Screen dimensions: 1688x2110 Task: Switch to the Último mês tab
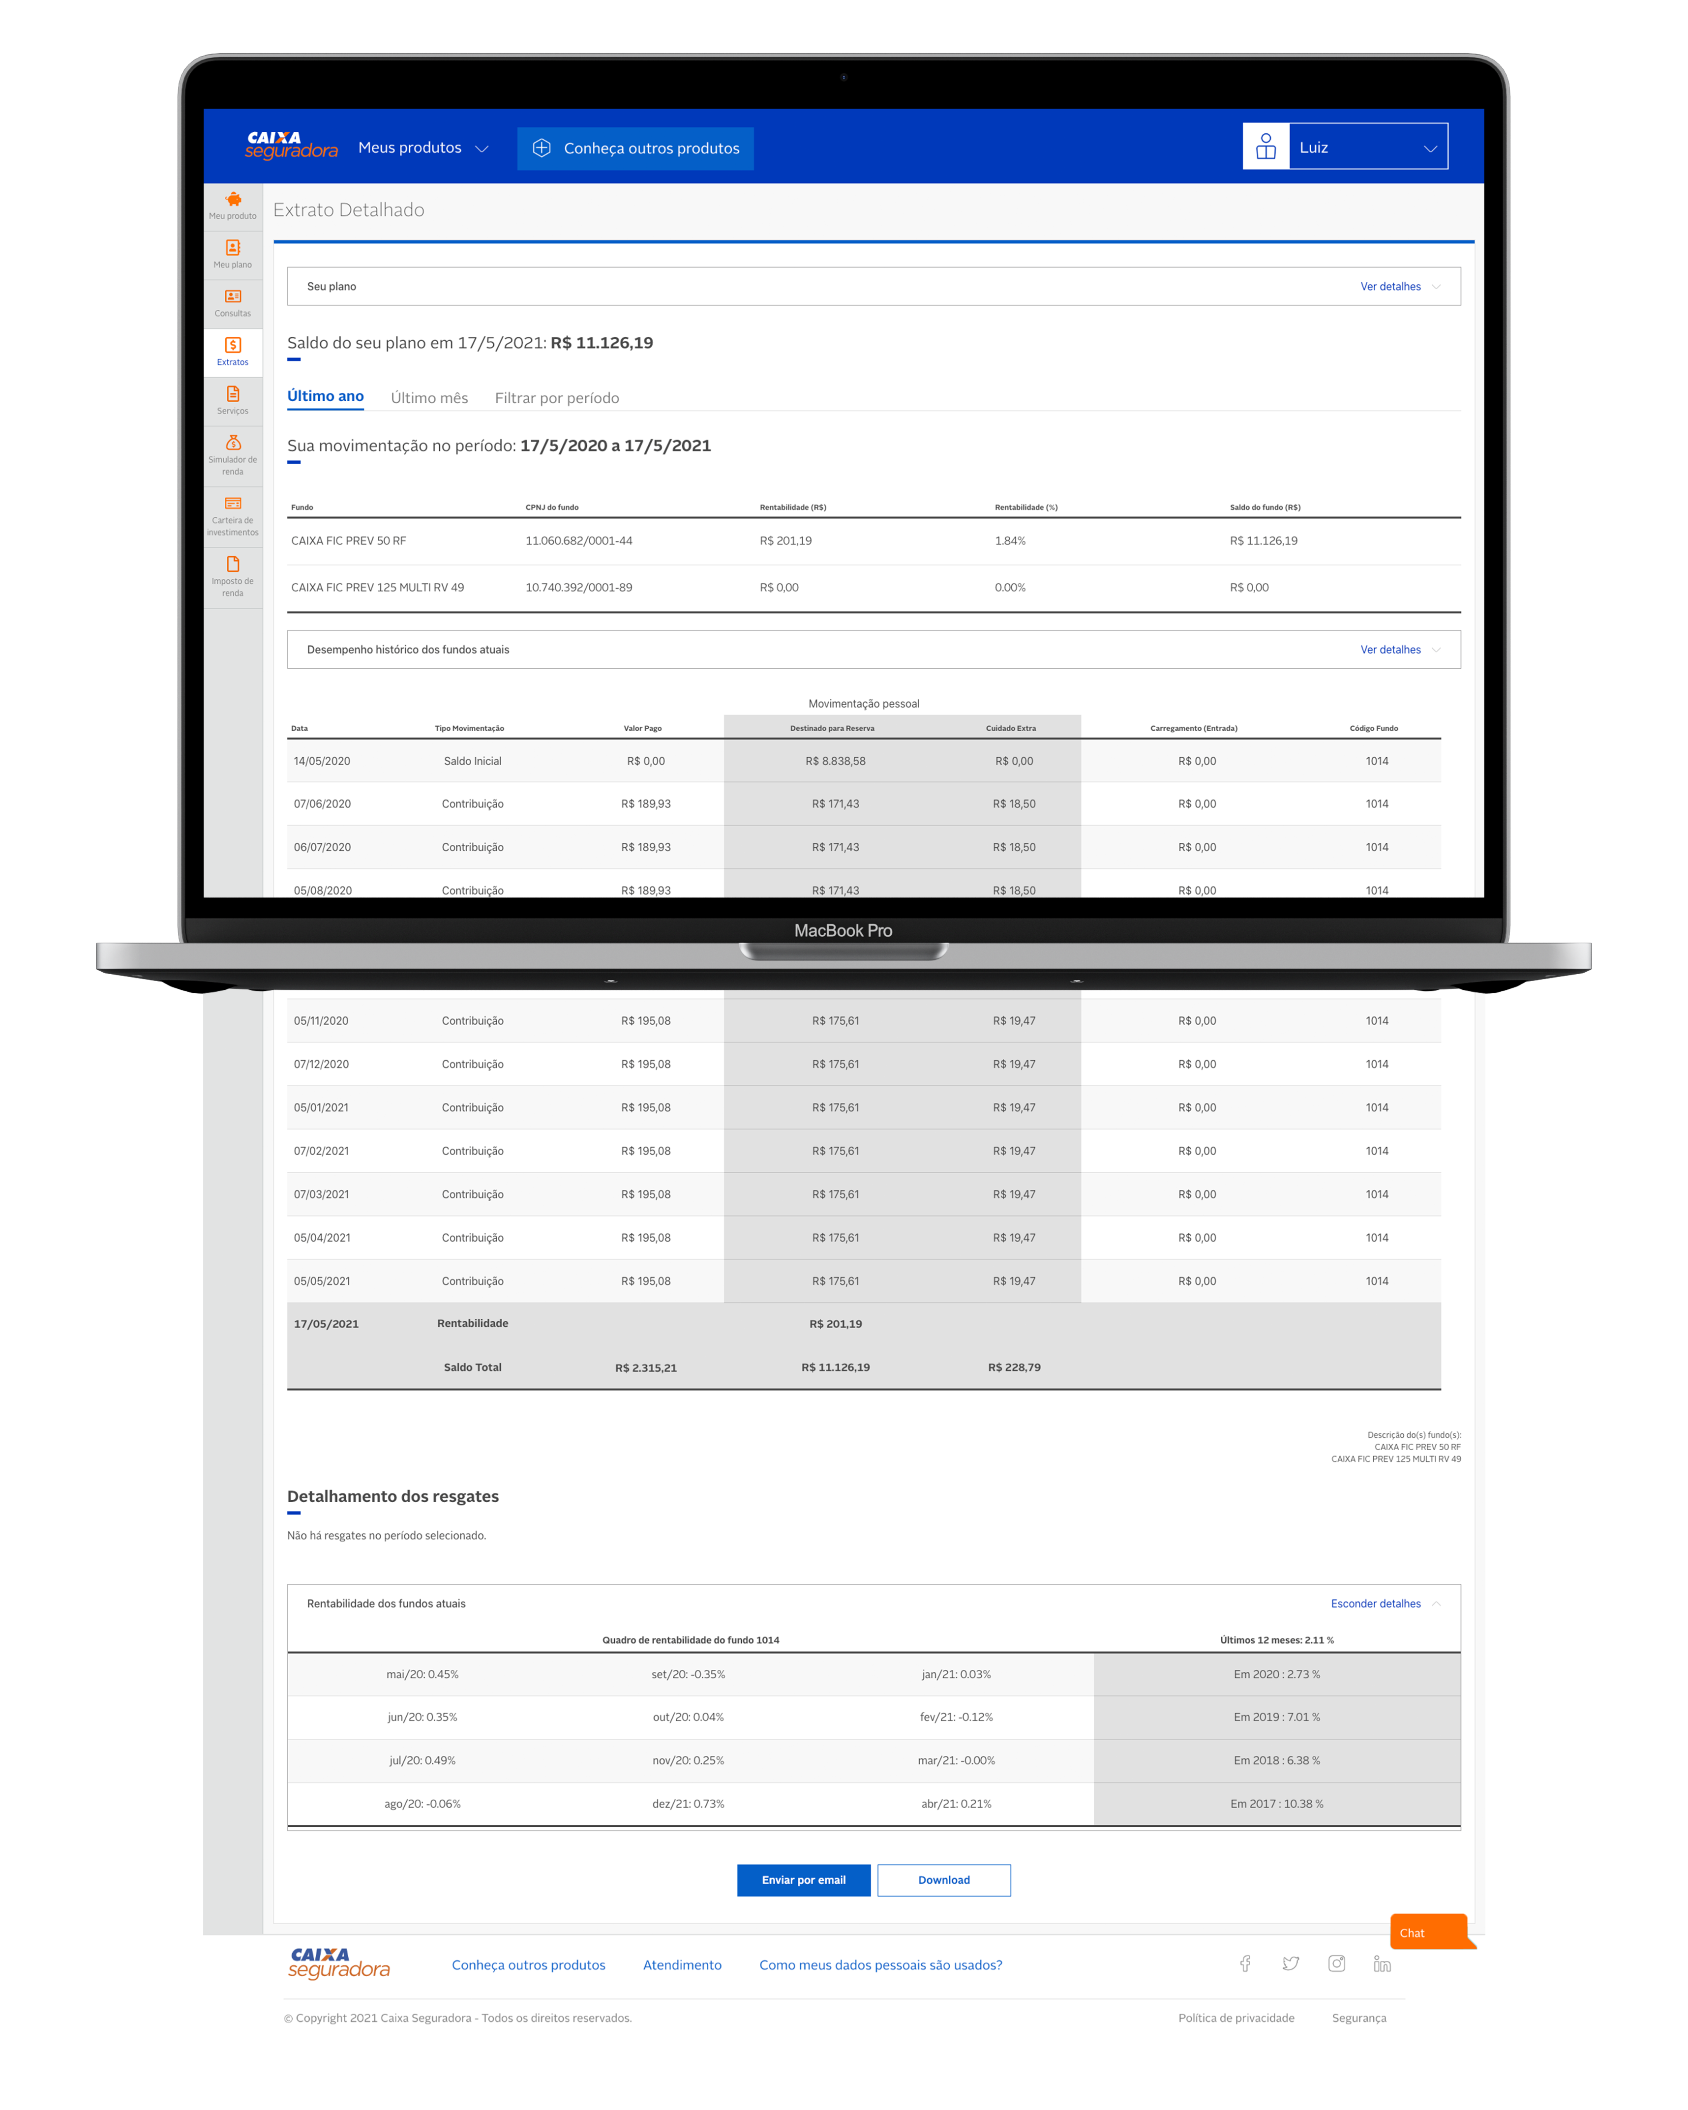pyautogui.click(x=430, y=398)
